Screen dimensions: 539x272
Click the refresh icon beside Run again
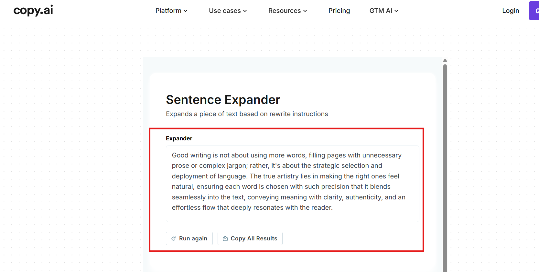[x=174, y=238]
